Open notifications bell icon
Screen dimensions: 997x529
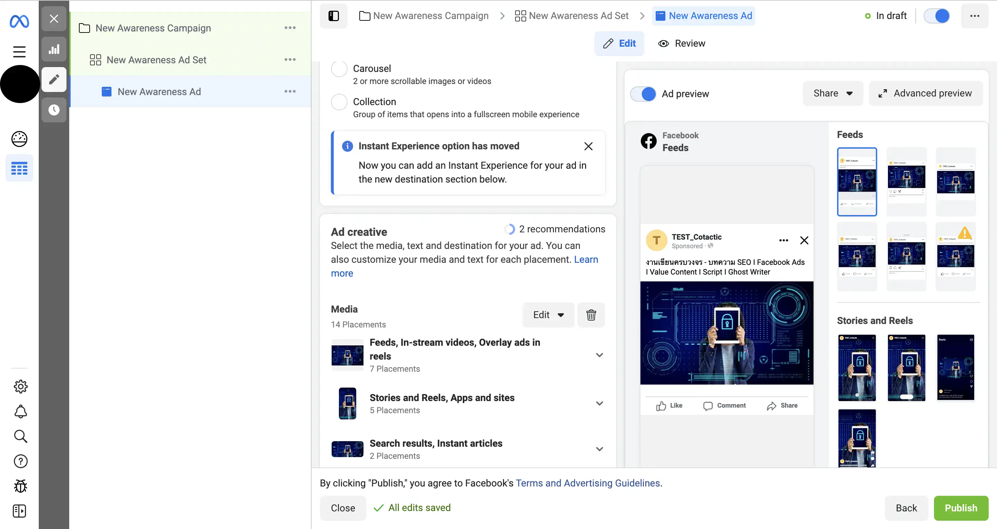pyautogui.click(x=20, y=411)
